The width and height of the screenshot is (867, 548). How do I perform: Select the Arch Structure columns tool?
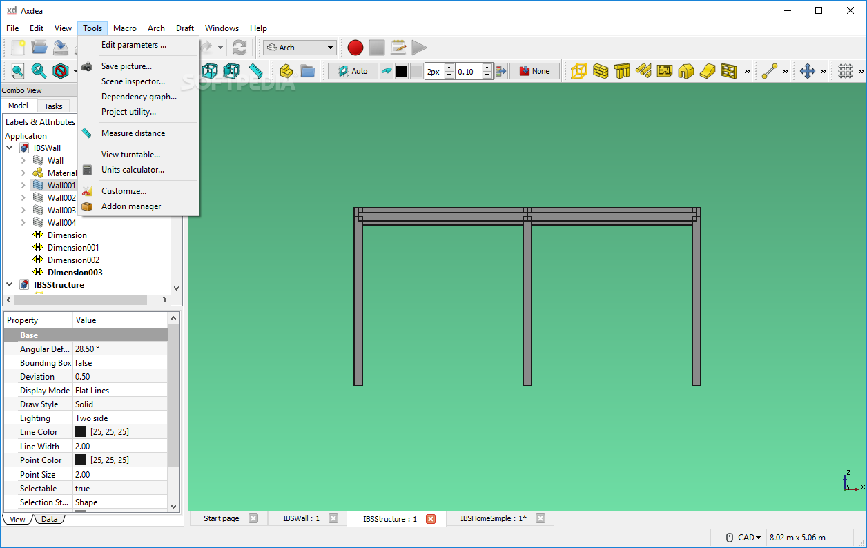622,71
